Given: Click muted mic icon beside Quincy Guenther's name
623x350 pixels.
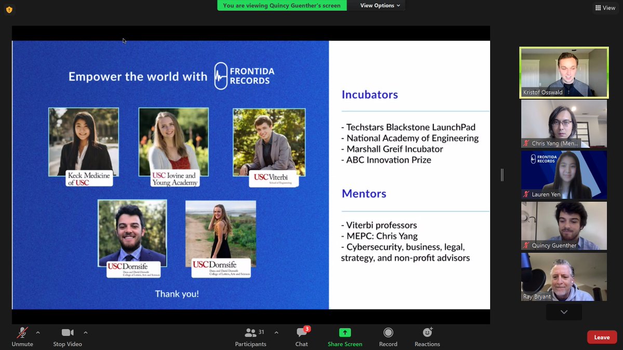Looking at the screenshot, I should pyautogui.click(x=526, y=245).
